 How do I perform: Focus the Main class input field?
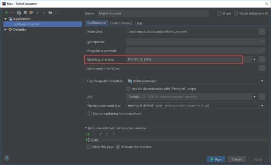coord(192,32)
